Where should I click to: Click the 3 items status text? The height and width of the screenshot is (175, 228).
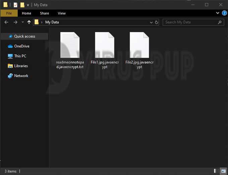pos(10,171)
